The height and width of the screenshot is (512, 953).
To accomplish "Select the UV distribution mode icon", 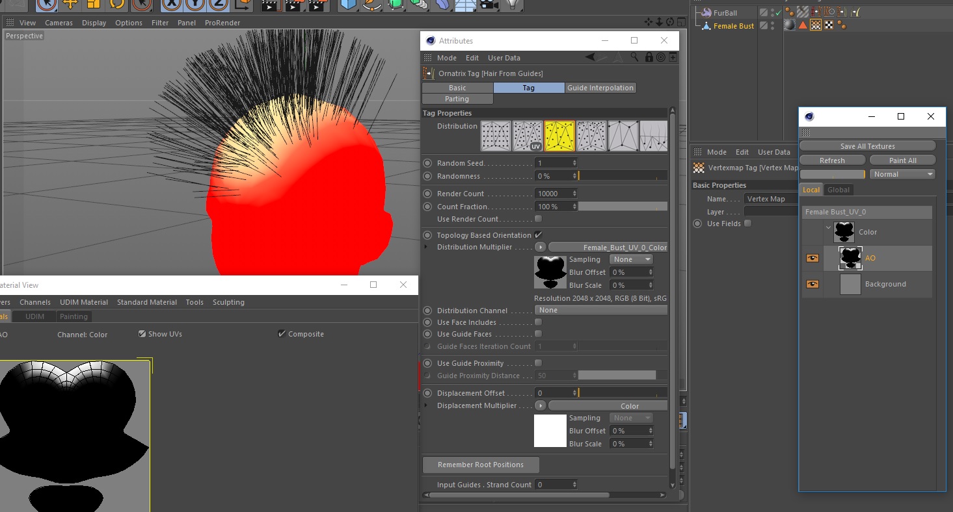I will [528, 136].
